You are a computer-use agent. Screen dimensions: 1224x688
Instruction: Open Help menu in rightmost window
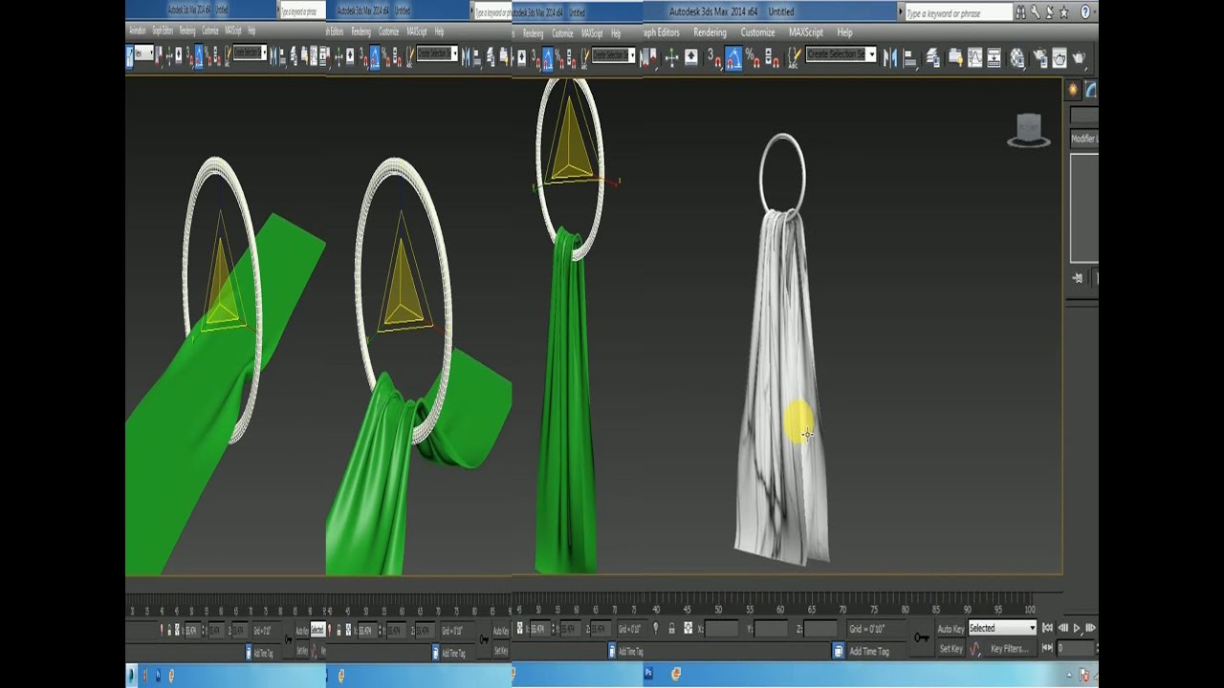(844, 32)
